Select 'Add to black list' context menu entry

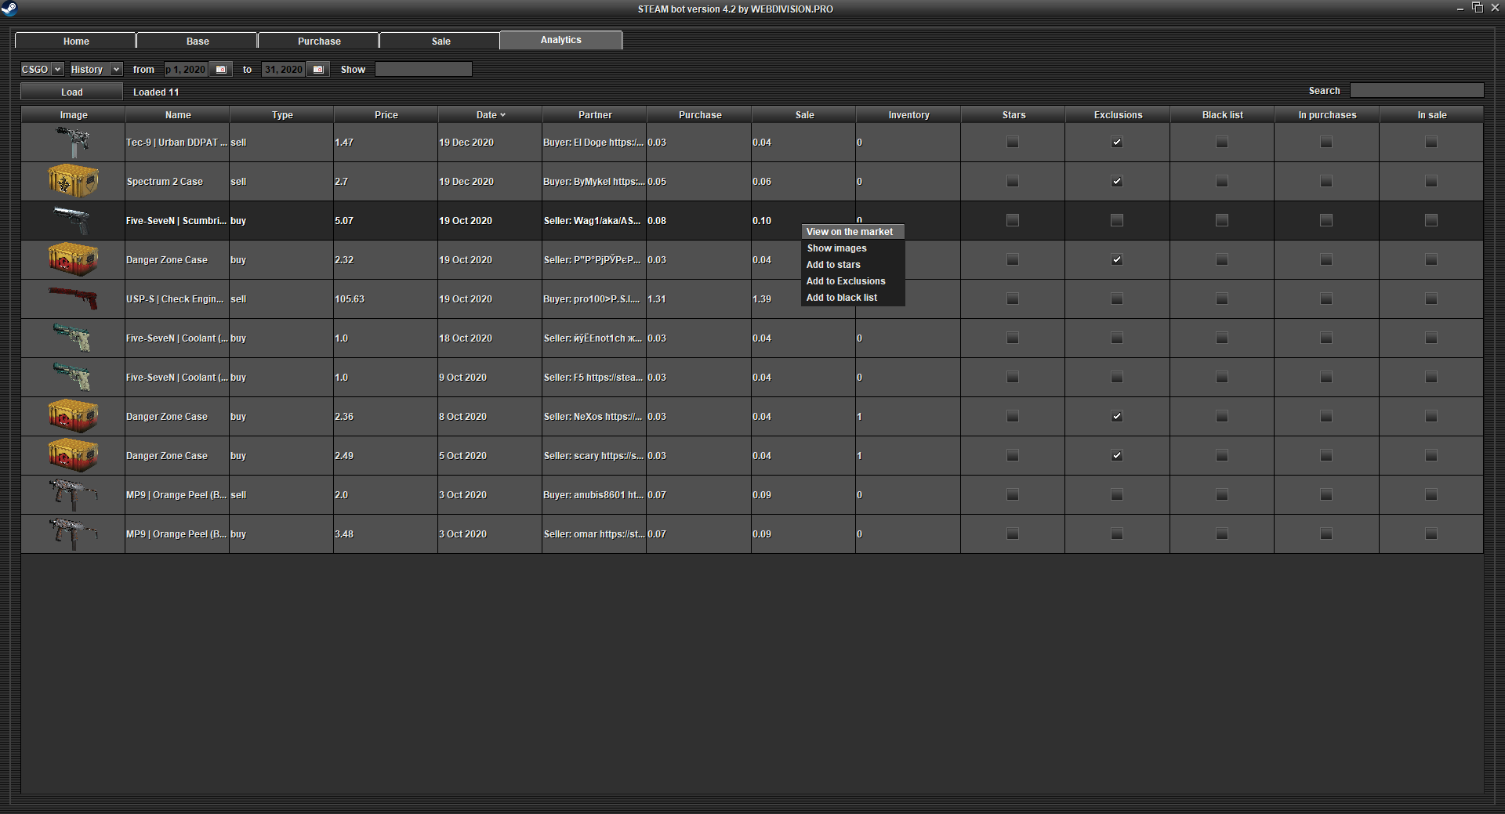(842, 298)
